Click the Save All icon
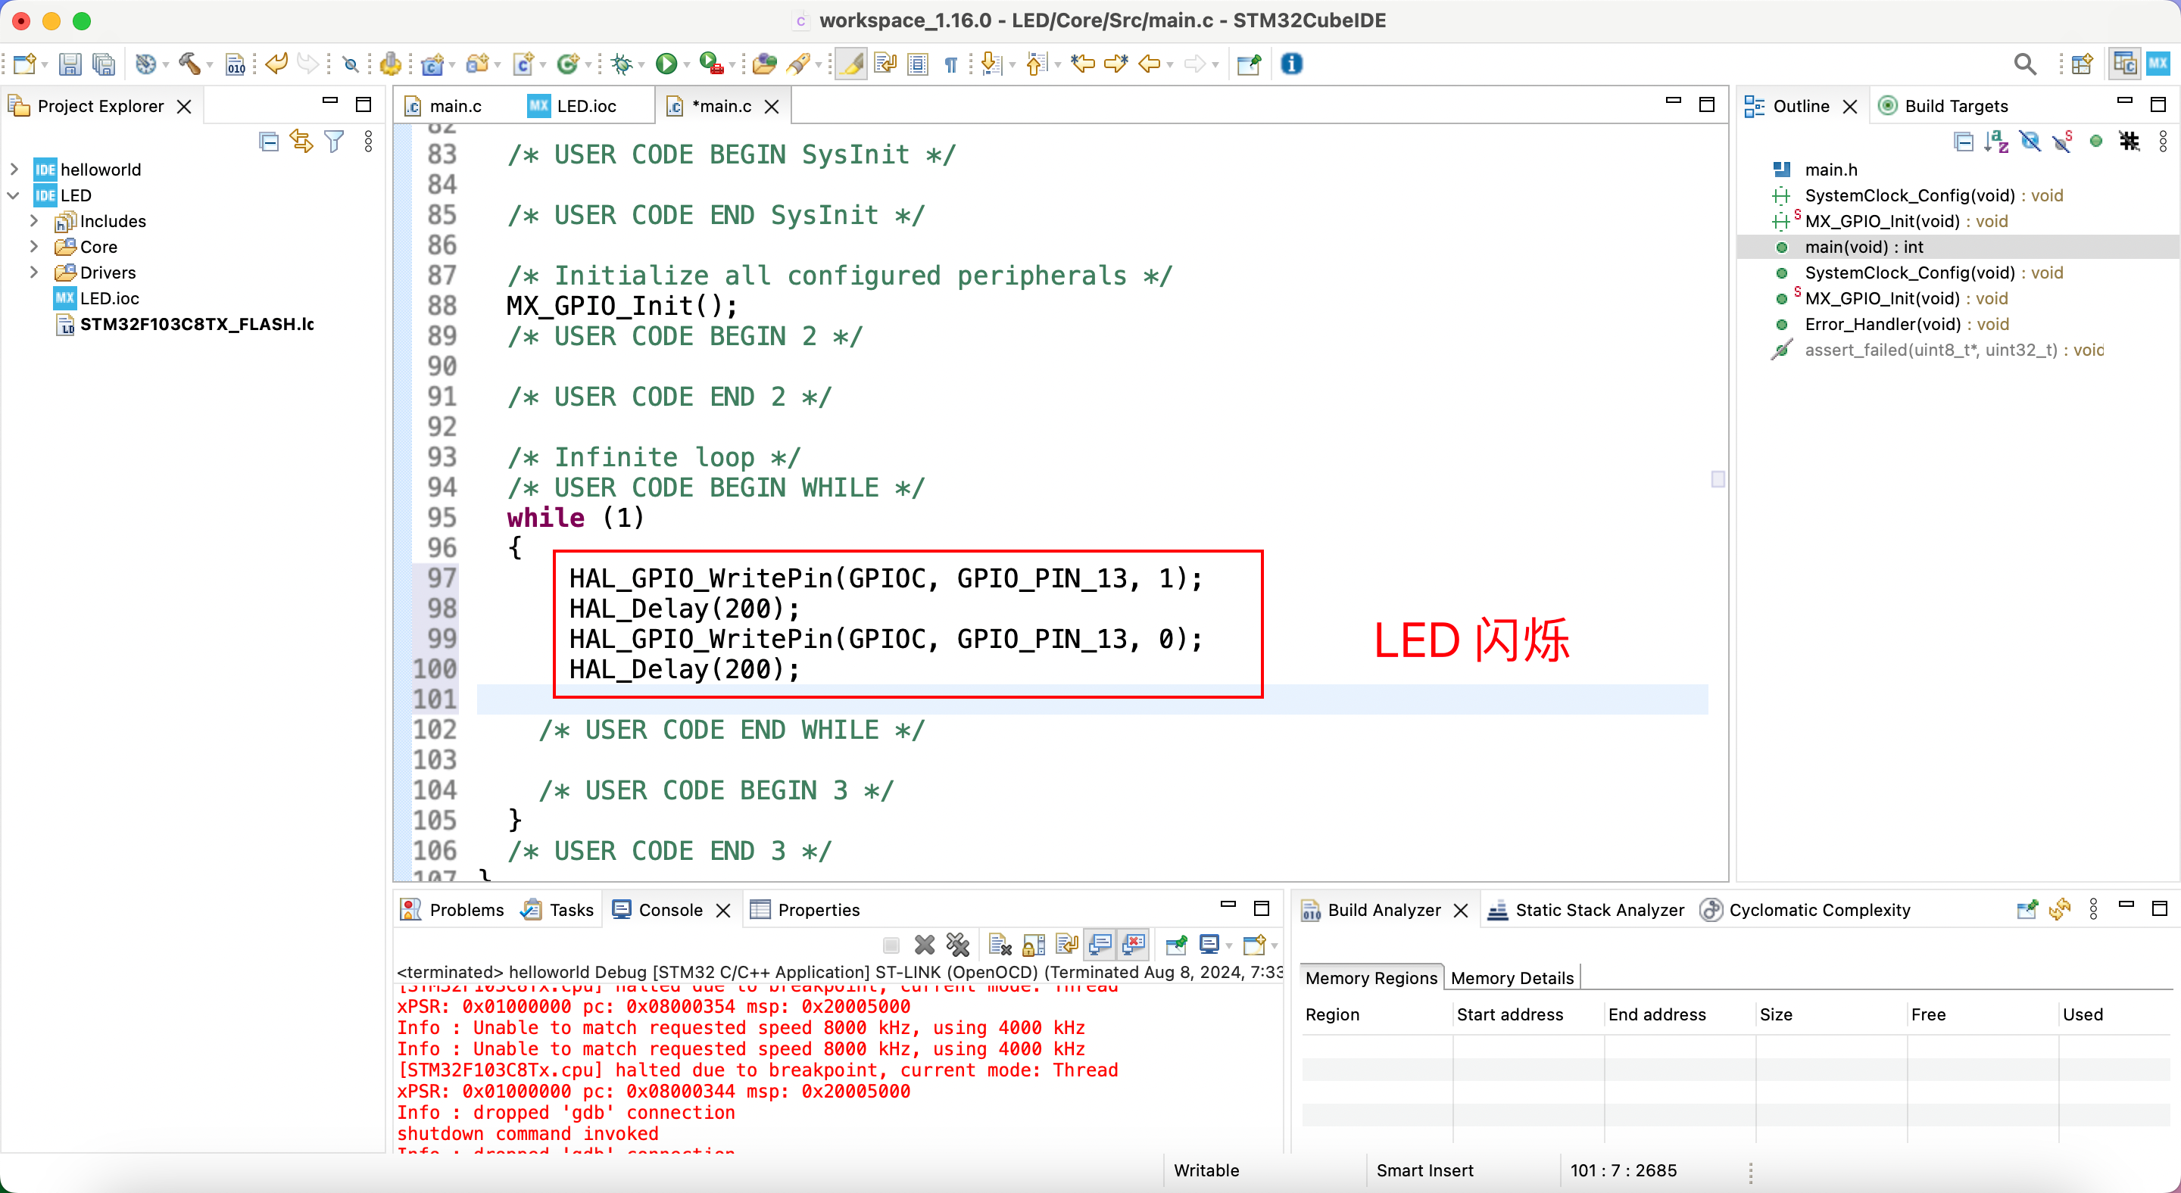The height and width of the screenshot is (1193, 2181). tap(103, 64)
